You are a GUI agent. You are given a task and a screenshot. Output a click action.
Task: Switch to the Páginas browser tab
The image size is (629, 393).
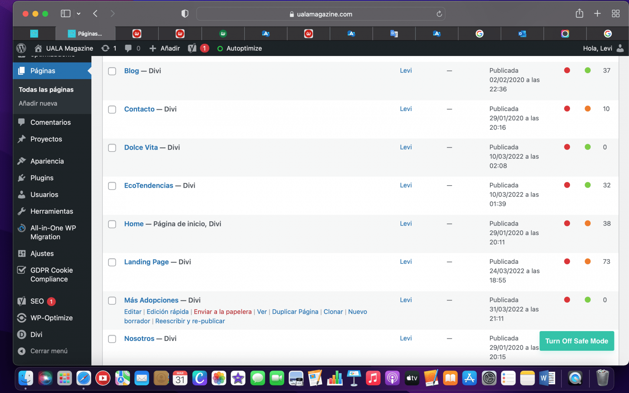point(85,33)
